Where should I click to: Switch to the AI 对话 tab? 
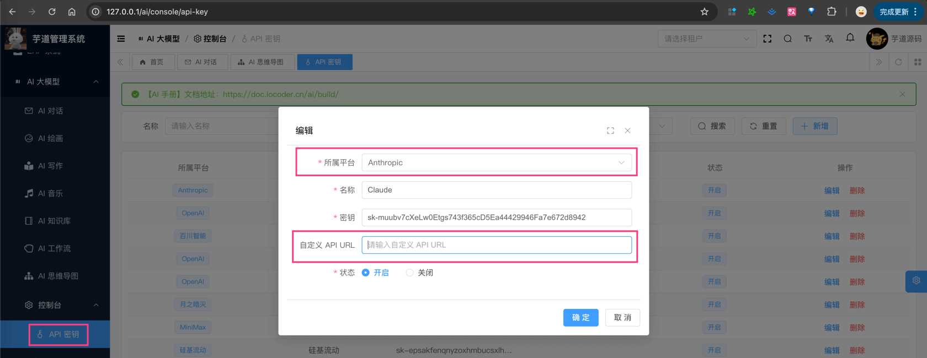[201, 62]
